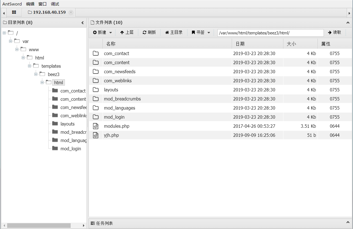353x229 pixels.
Task: Click mod_breadcrumbs folder icon in tree
Action: coord(55,132)
